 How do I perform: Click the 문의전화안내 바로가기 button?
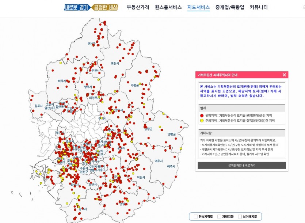click(242, 165)
